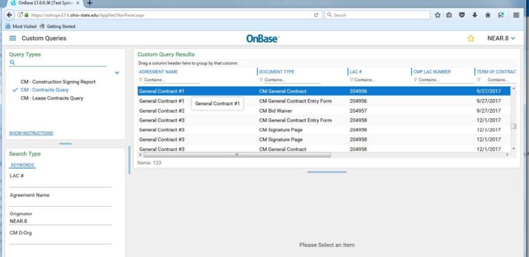Click the browser search field
Image resolution: width=529 pixels, height=257 pixels.
point(377,15)
